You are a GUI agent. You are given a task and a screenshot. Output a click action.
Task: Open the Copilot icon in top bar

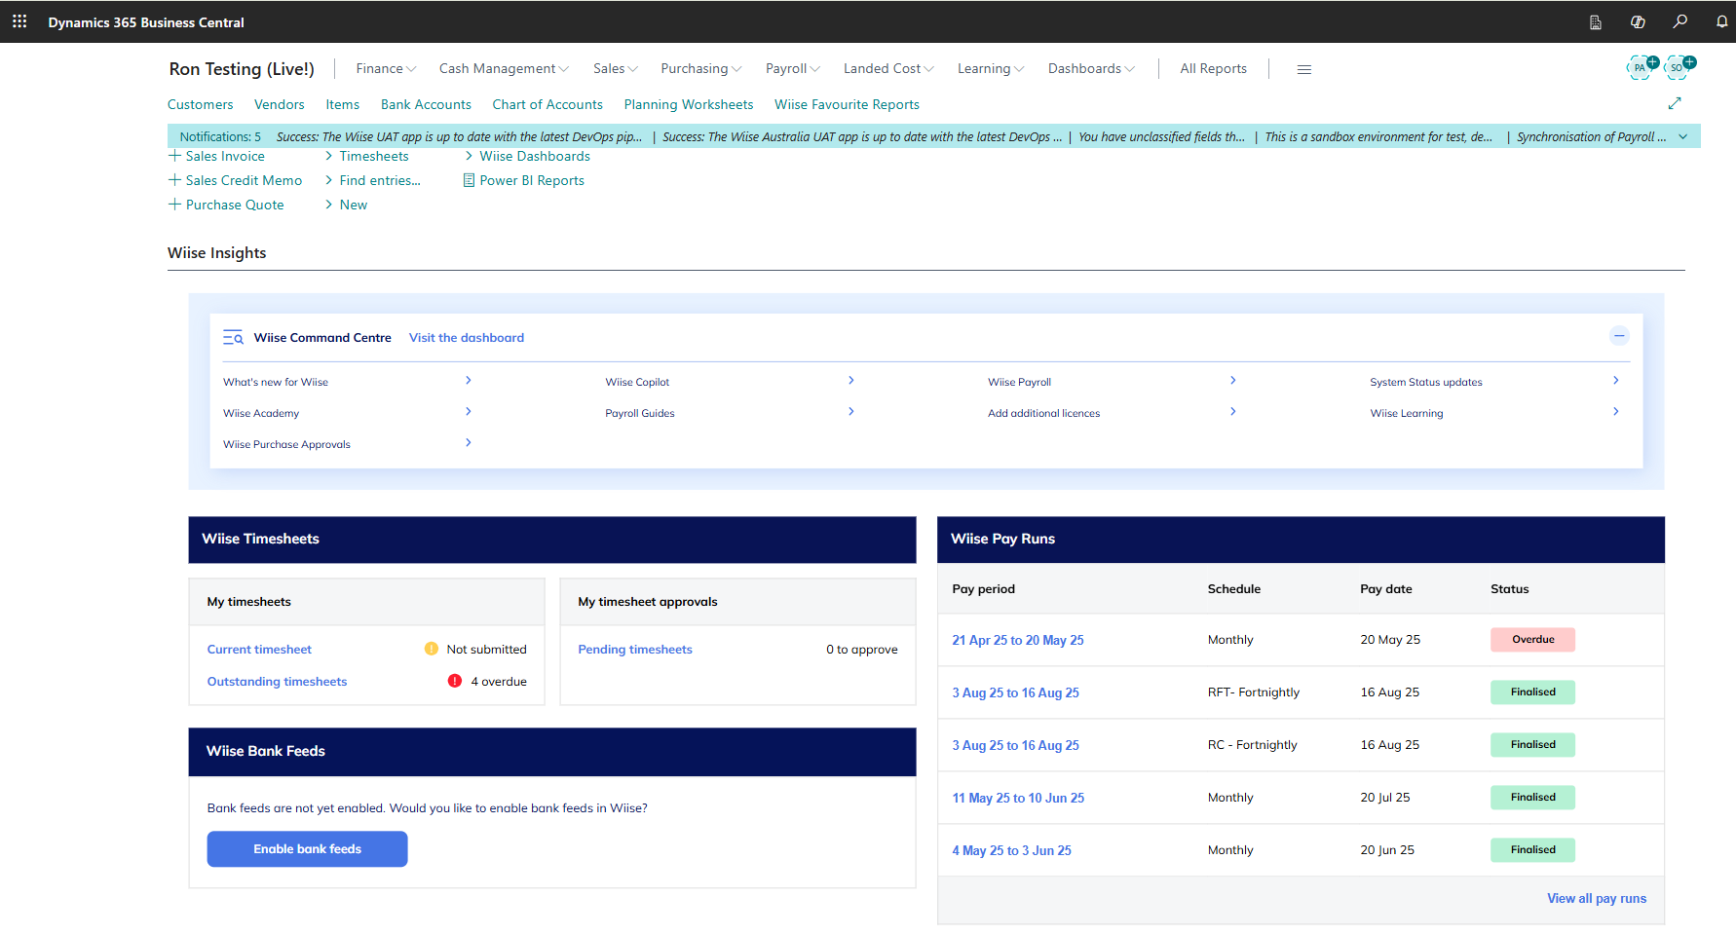click(1638, 21)
